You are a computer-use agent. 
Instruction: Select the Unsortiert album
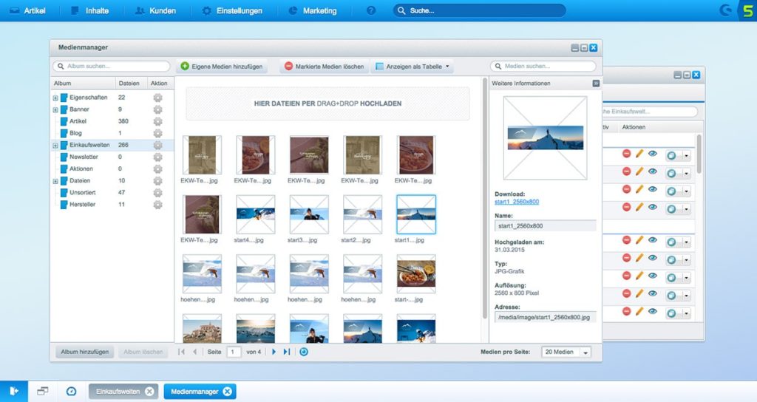tap(83, 193)
